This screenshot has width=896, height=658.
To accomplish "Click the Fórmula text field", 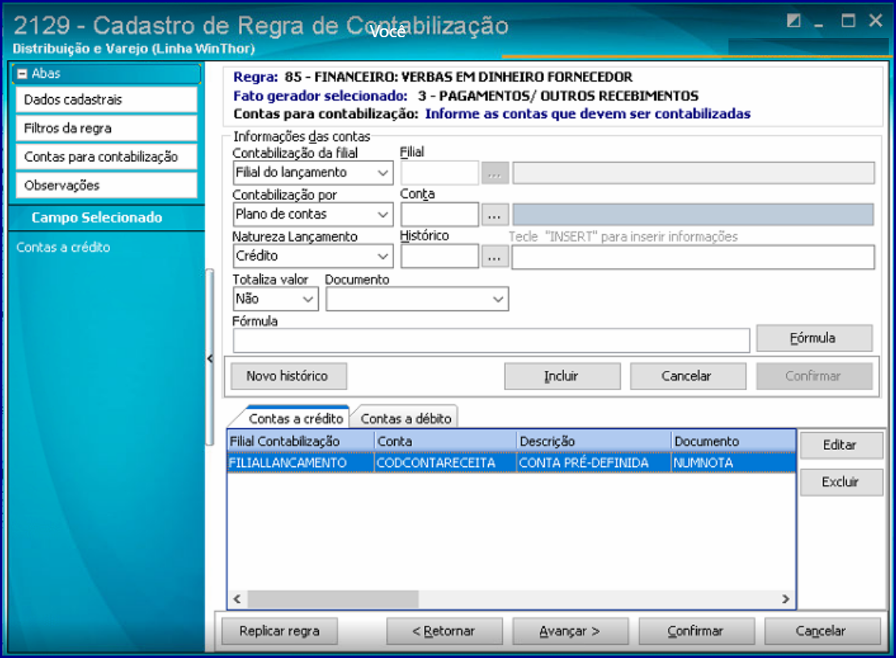I will (490, 341).
